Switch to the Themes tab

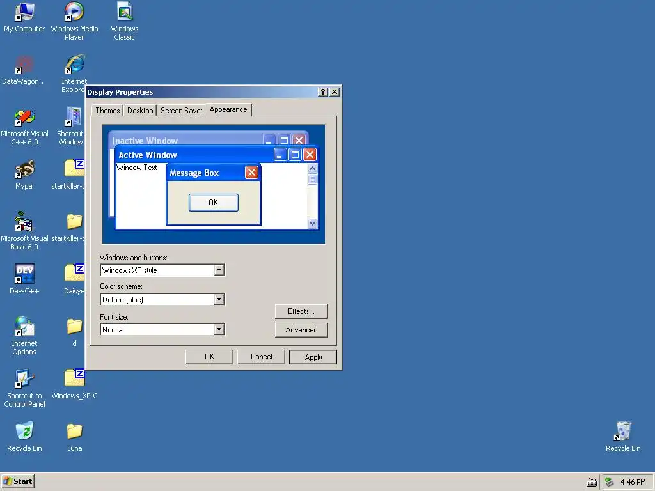pyautogui.click(x=107, y=110)
